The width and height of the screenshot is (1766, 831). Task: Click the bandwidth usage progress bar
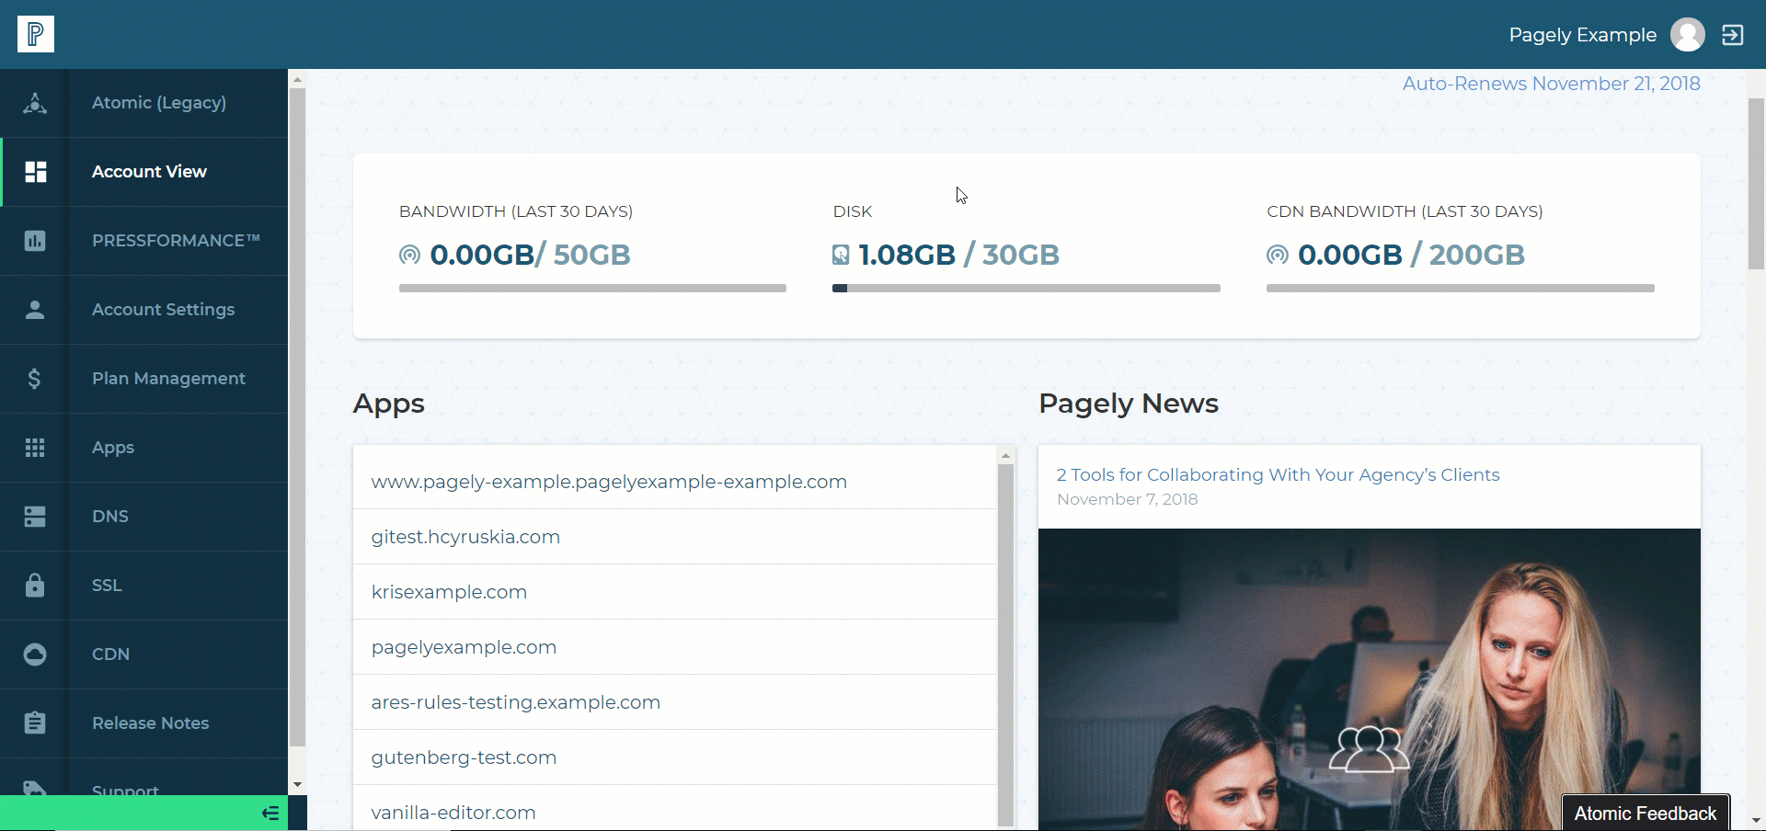click(592, 289)
